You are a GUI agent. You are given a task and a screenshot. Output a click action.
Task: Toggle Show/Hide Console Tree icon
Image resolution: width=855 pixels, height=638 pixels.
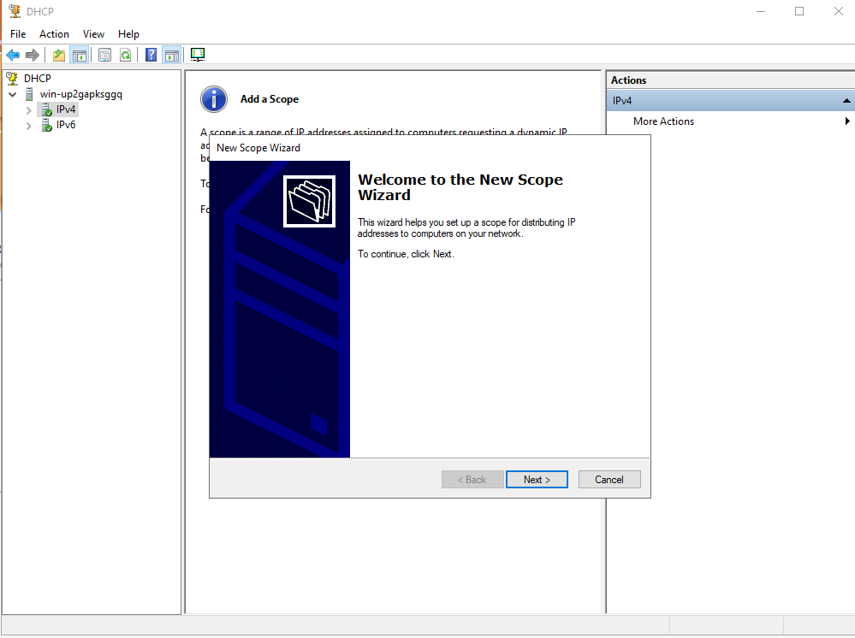79,55
